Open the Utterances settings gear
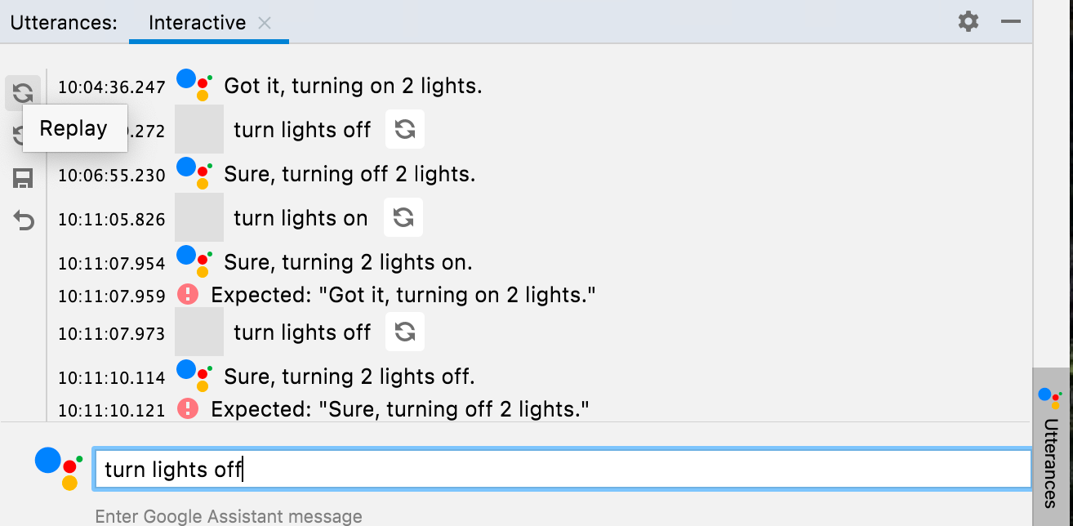Image resolution: width=1073 pixels, height=526 pixels. point(968,22)
